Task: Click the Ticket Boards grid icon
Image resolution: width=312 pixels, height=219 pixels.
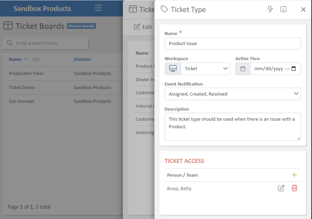Action: 8,26
